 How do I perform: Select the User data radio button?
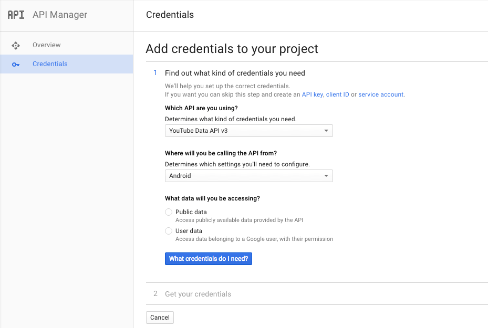[169, 231]
